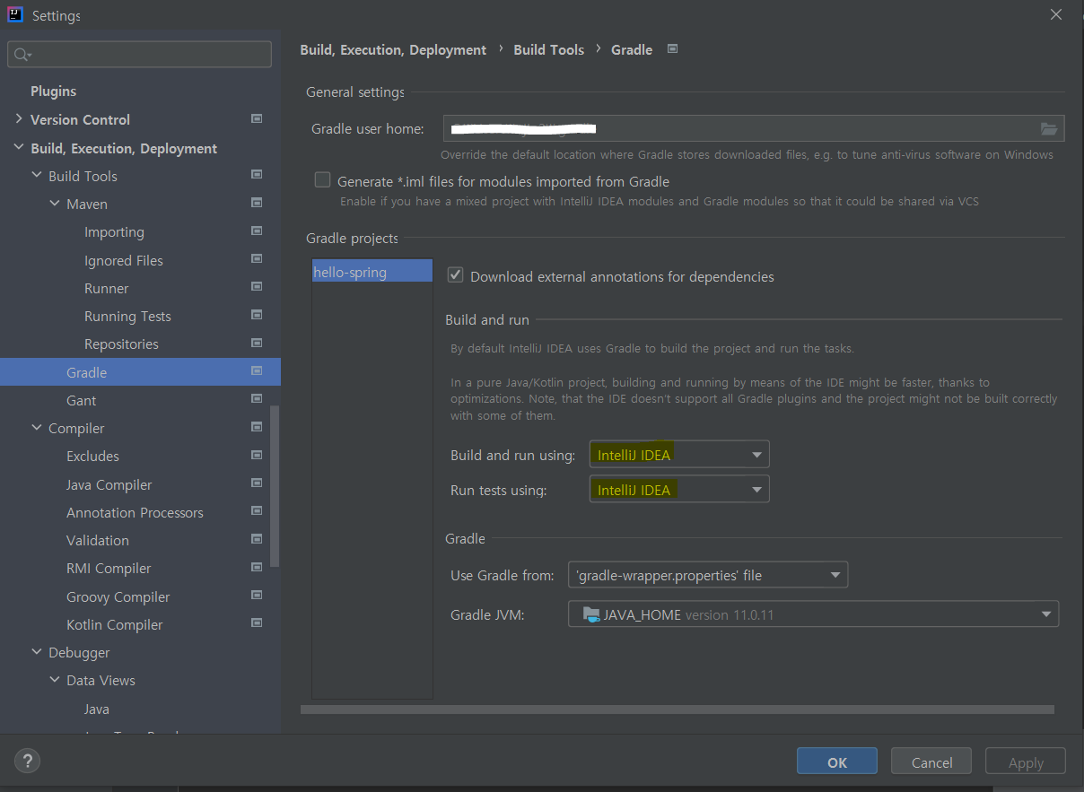Viewport: 1084px width, 792px height.
Task: Click the IntelliJ IDEA logo in title bar
Action: (x=14, y=14)
